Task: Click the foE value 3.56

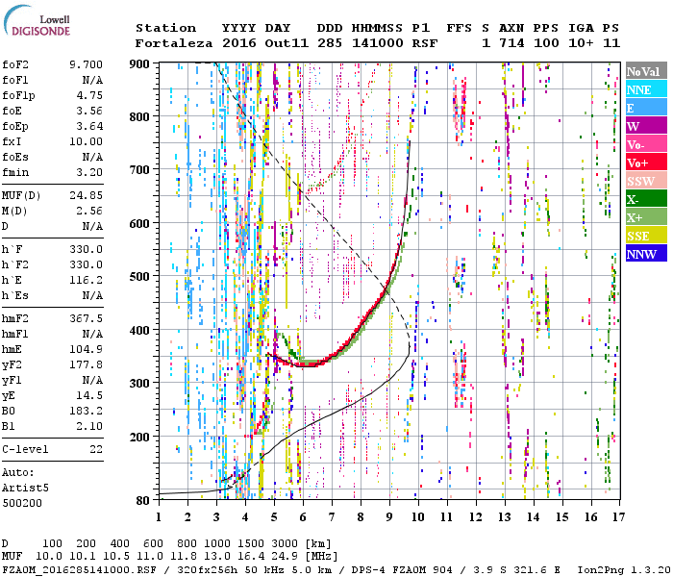Action: [x=89, y=111]
